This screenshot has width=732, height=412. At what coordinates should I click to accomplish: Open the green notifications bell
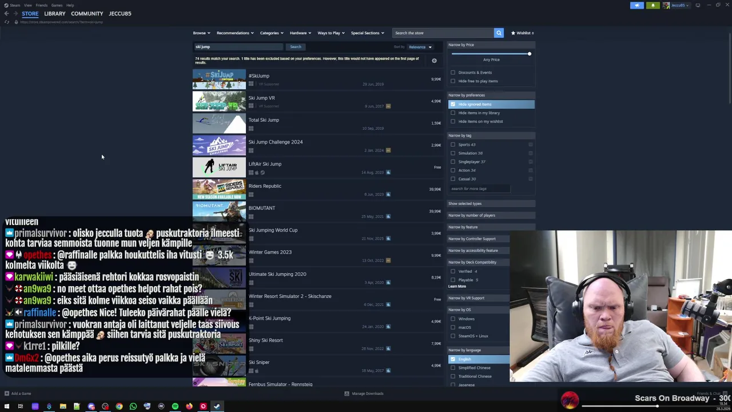tap(653, 5)
